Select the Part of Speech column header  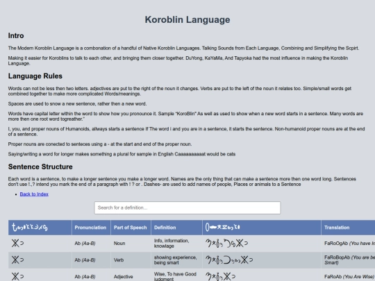tap(131, 228)
